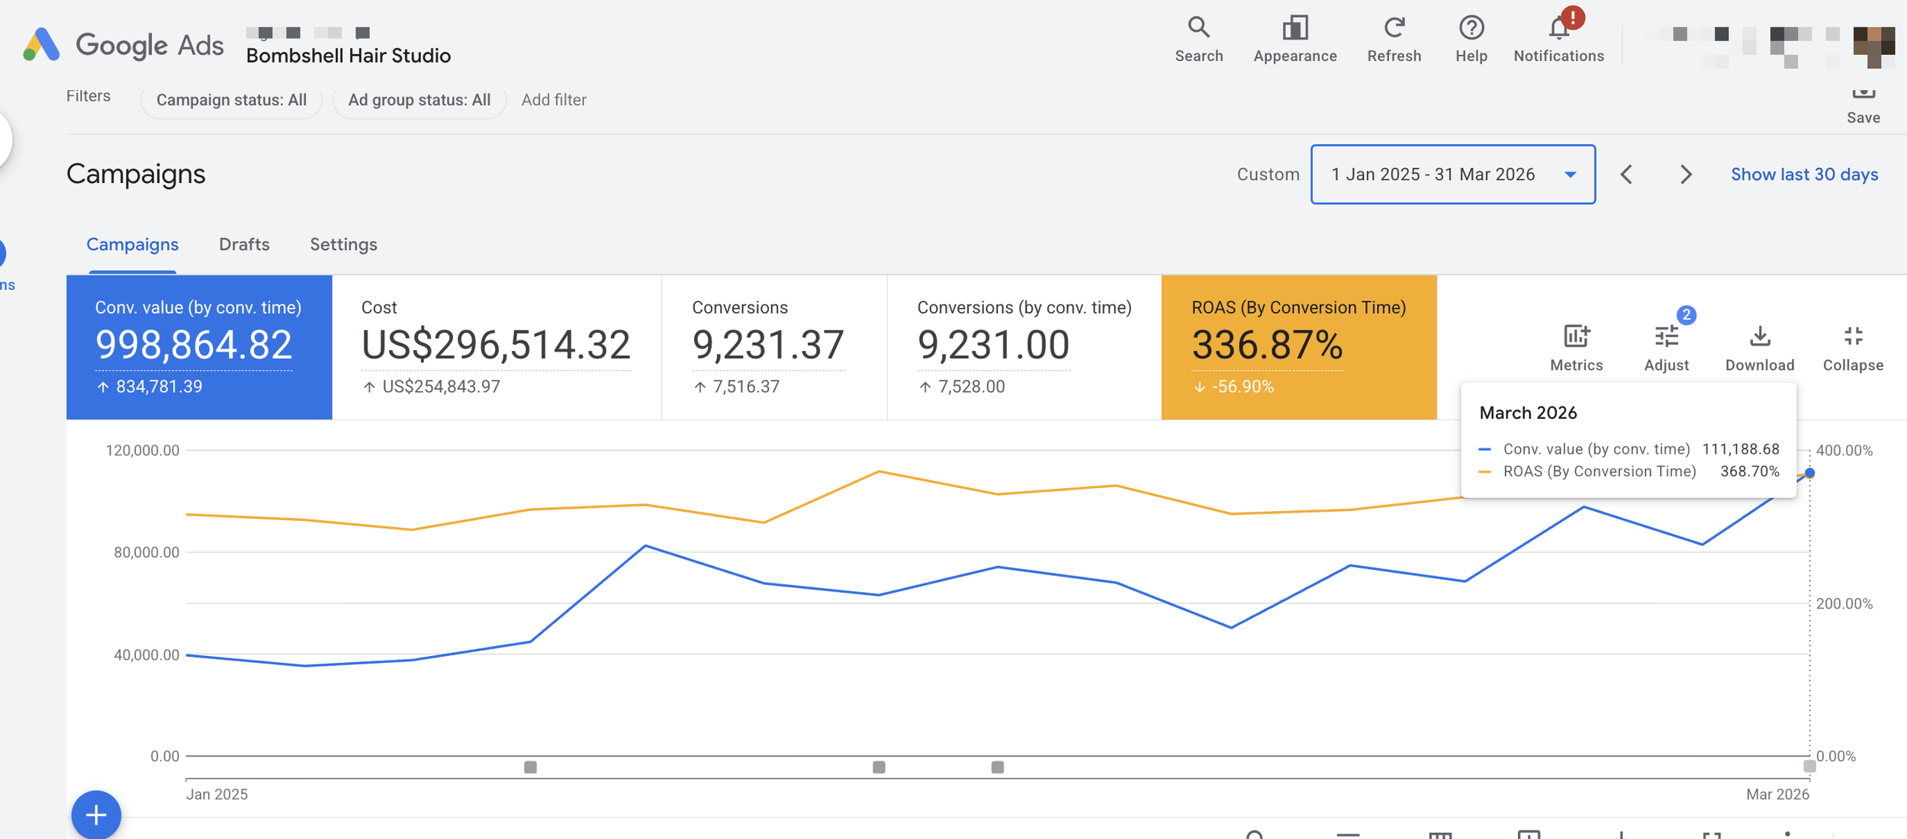
Task: Open the date range dropdown
Action: coord(1452,174)
